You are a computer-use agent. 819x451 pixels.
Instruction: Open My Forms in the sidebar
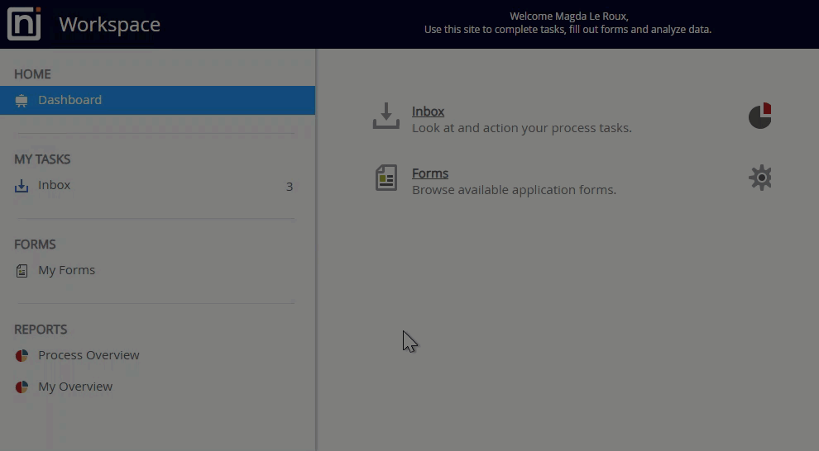tap(66, 270)
